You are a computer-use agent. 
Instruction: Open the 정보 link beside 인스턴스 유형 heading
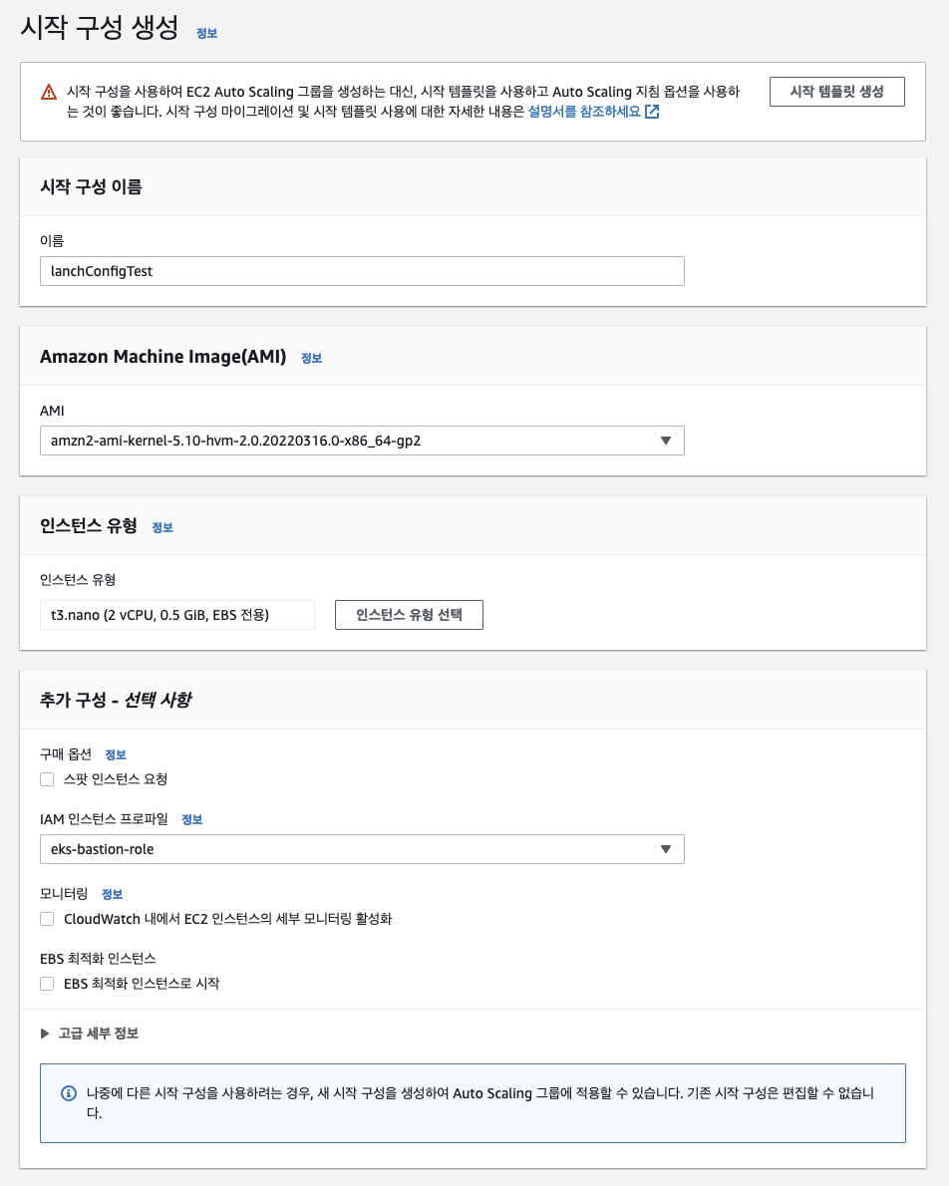pyautogui.click(x=161, y=528)
